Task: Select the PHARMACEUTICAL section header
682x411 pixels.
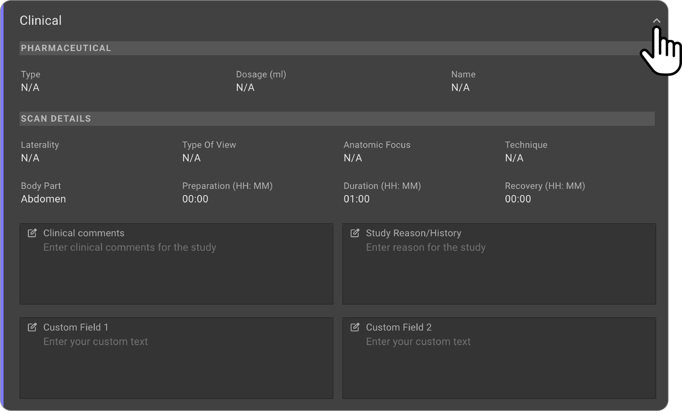Action: [x=66, y=48]
